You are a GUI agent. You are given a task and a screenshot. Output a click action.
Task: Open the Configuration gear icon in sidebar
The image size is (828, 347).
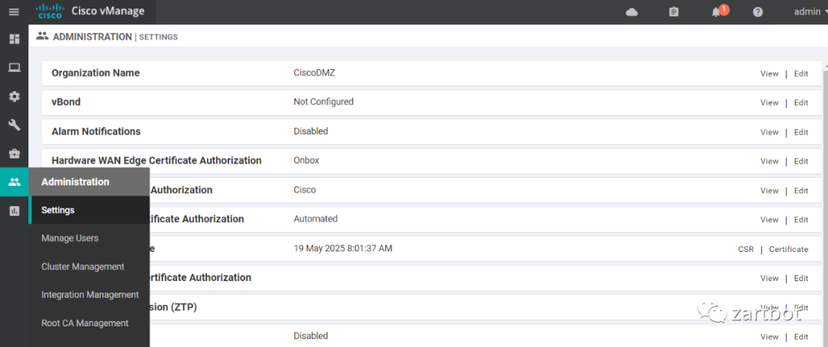(x=14, y=97)
